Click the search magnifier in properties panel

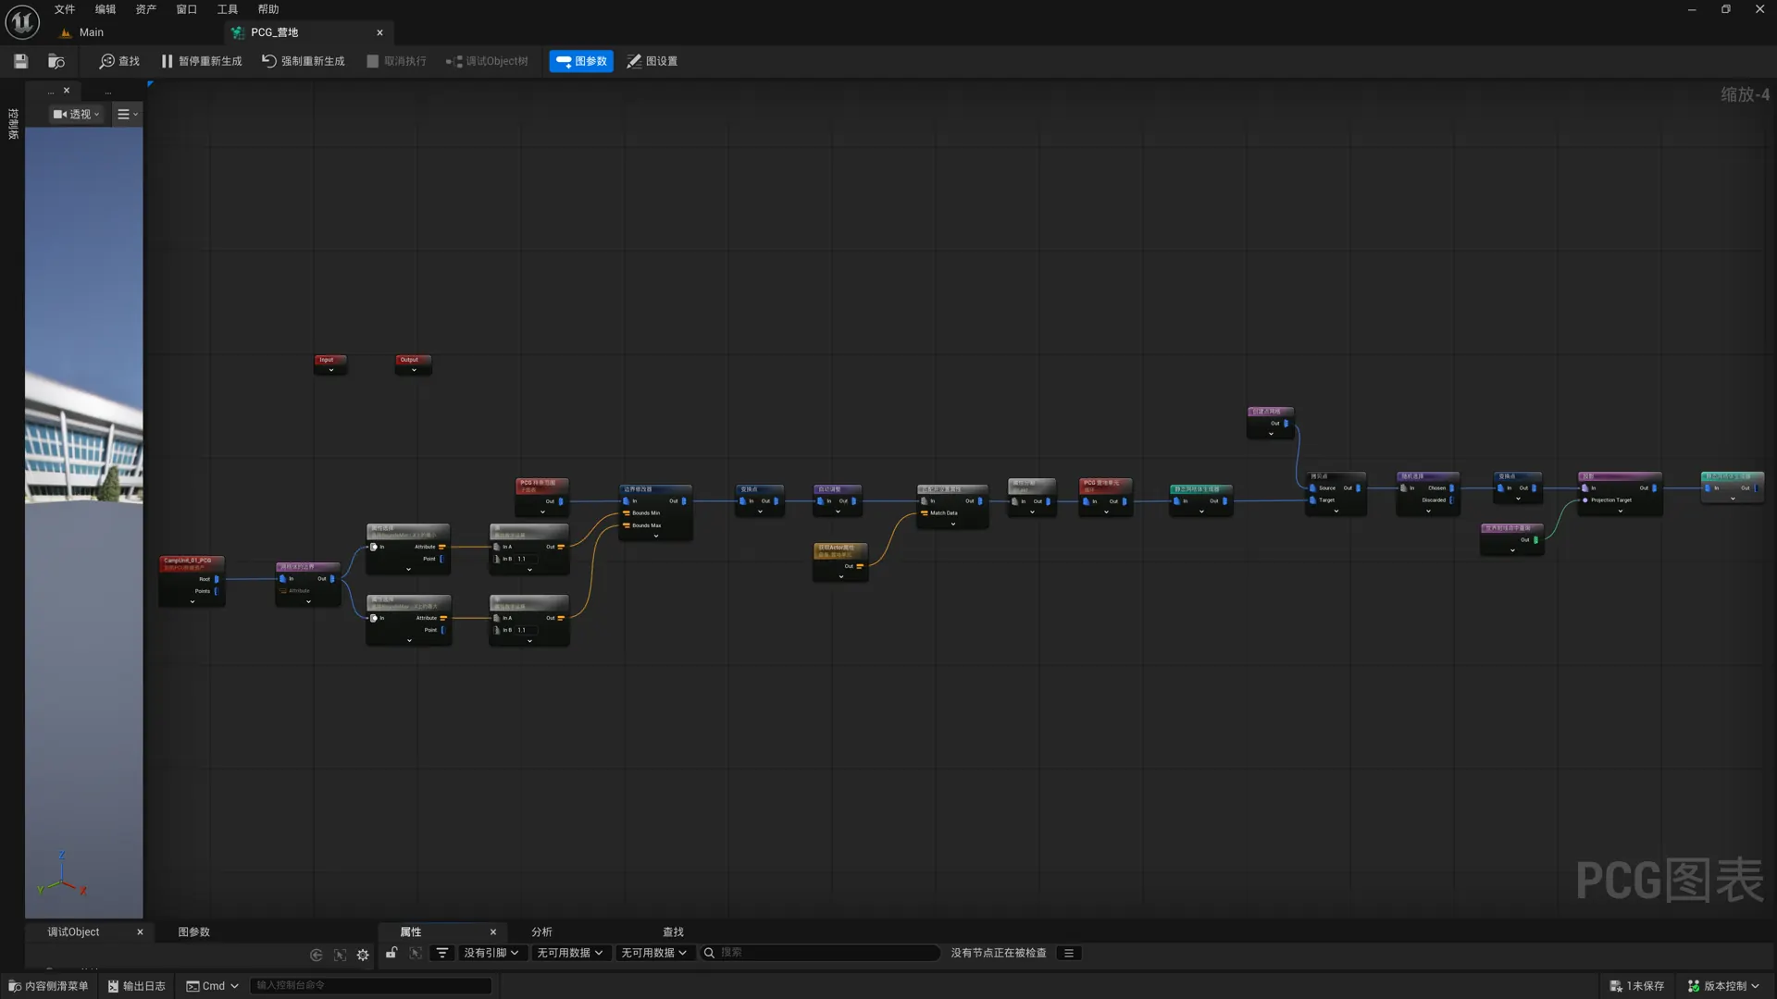tap(709, 953)
